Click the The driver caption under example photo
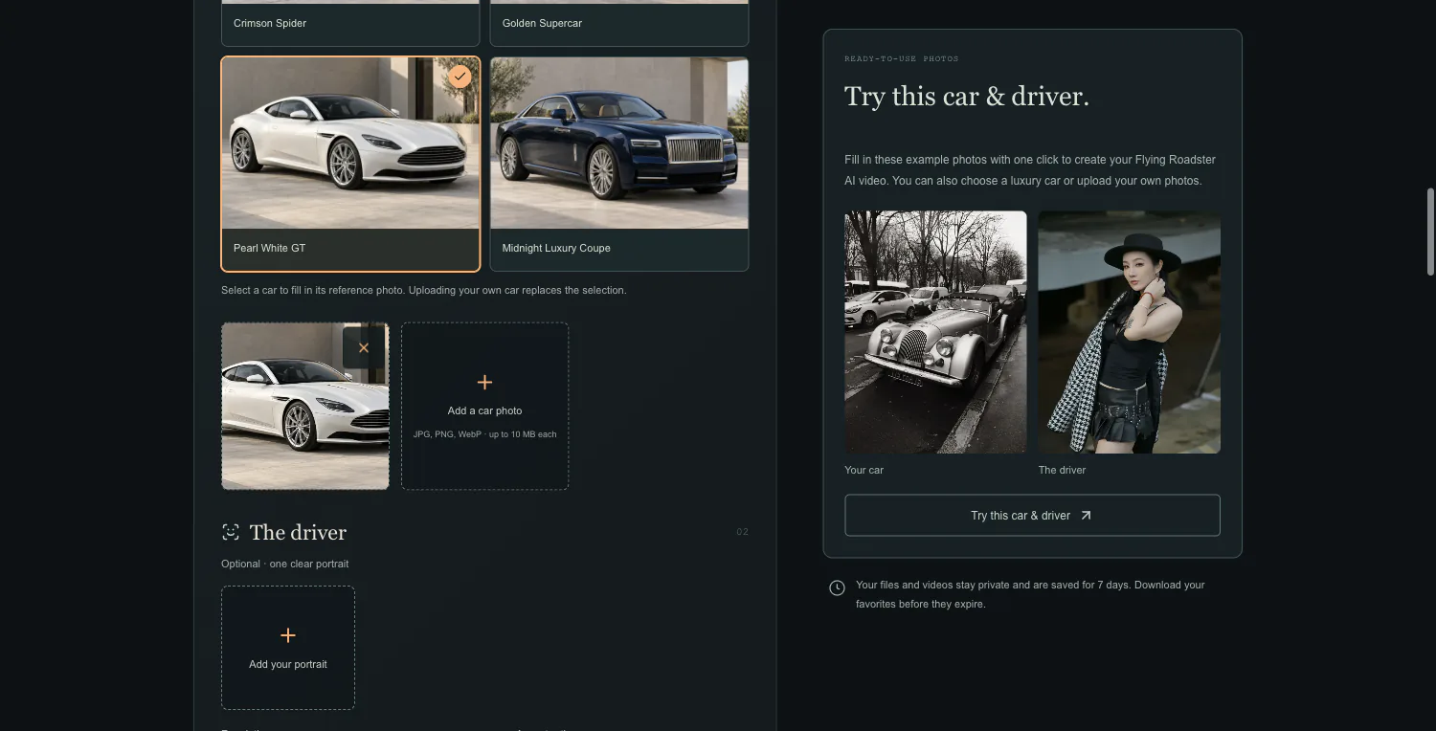The height and width of the screenshot is (731, 1436). (x=1062, y=470)
